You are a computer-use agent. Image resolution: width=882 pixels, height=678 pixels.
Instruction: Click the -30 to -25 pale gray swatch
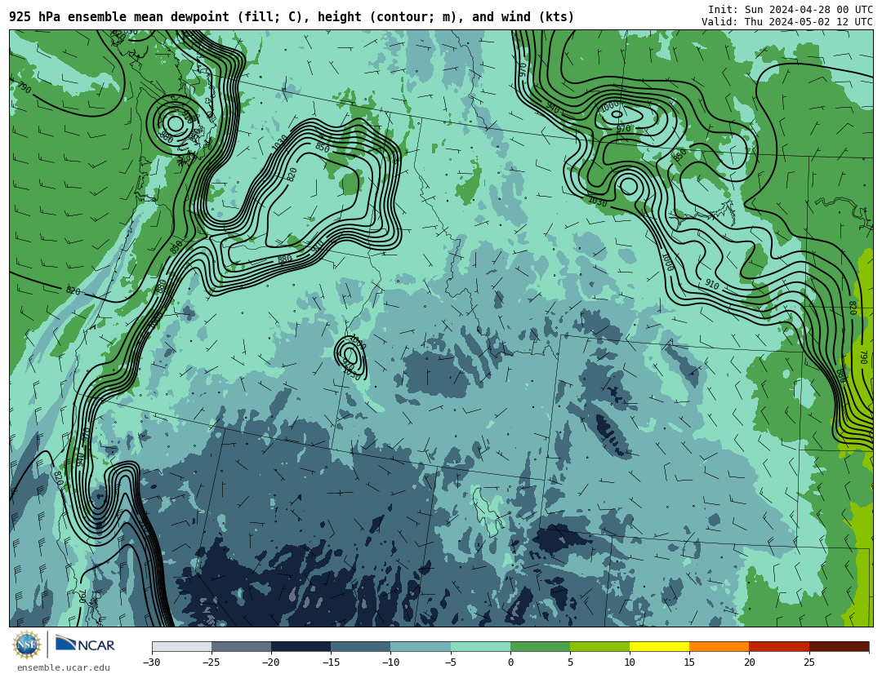tap(181, 646)
